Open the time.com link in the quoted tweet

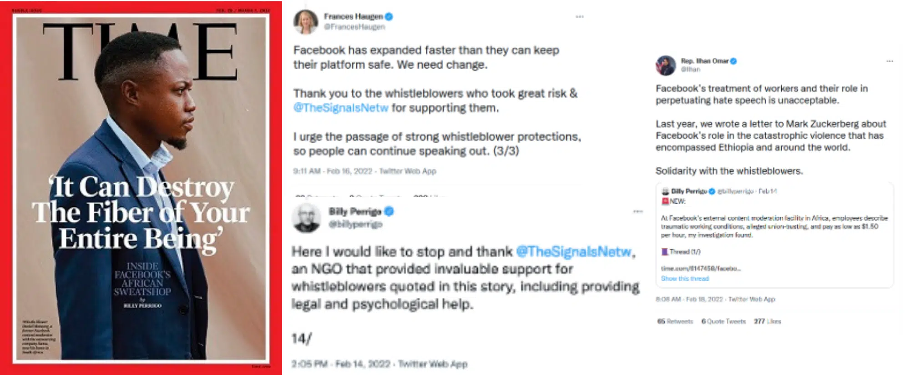coord(701,268)
